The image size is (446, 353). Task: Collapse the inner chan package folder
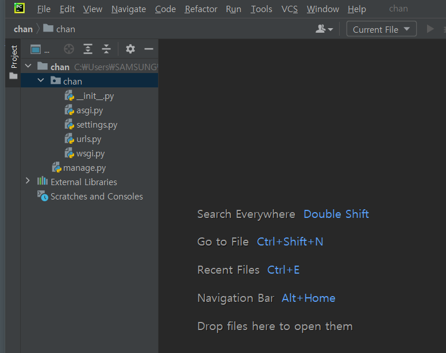41,80
